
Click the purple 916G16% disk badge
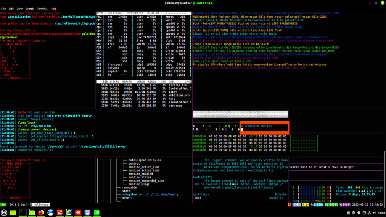click(345, 205)
